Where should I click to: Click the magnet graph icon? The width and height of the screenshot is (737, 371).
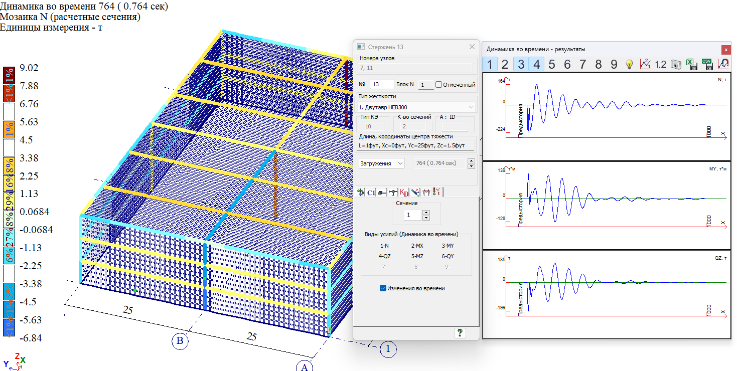(723, 64)
